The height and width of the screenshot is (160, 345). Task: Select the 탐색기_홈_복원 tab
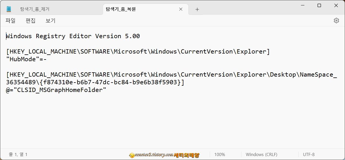pyautogui.click(x=120, y=9)
